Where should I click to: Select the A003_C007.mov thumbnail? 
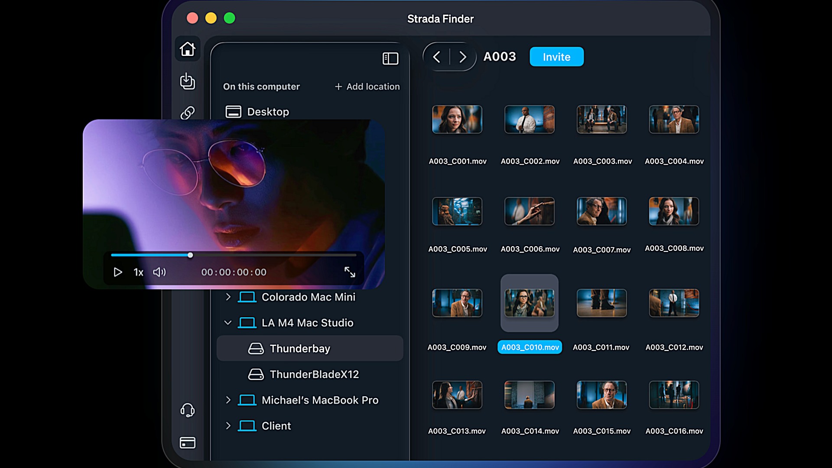(602, 211)
